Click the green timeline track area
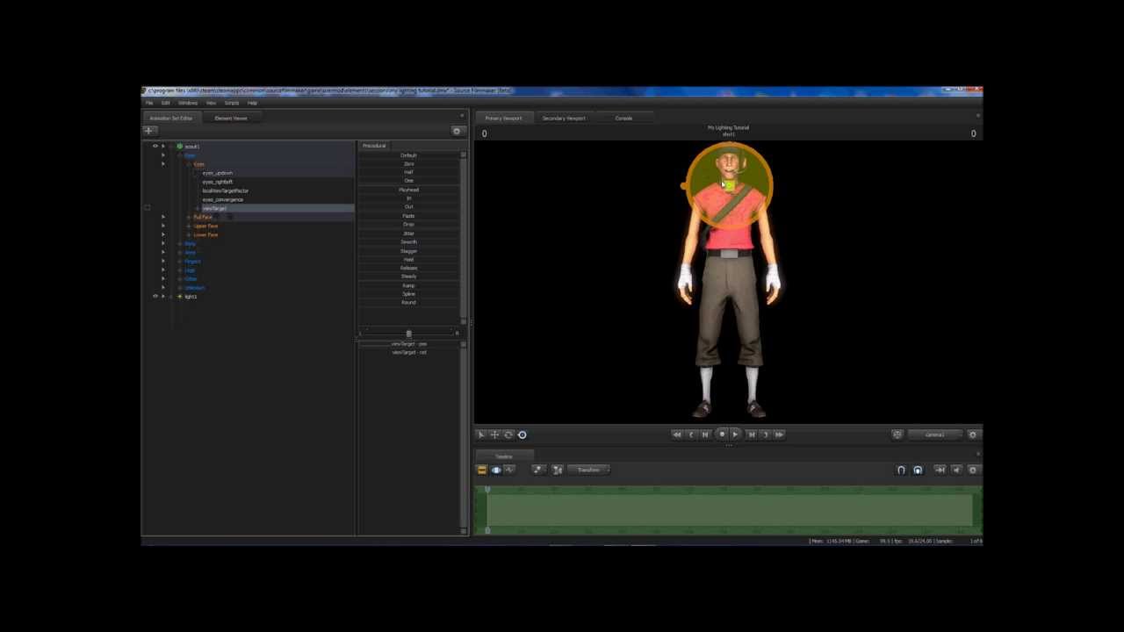This screenshot has width=1124, height=632. [729, 510]
